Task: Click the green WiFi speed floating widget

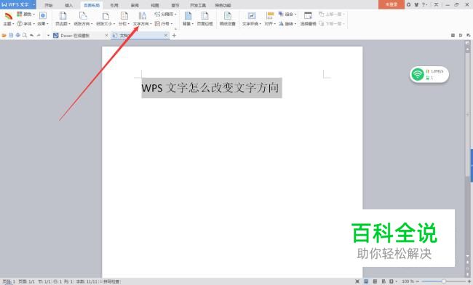Action: pos(429,74)
